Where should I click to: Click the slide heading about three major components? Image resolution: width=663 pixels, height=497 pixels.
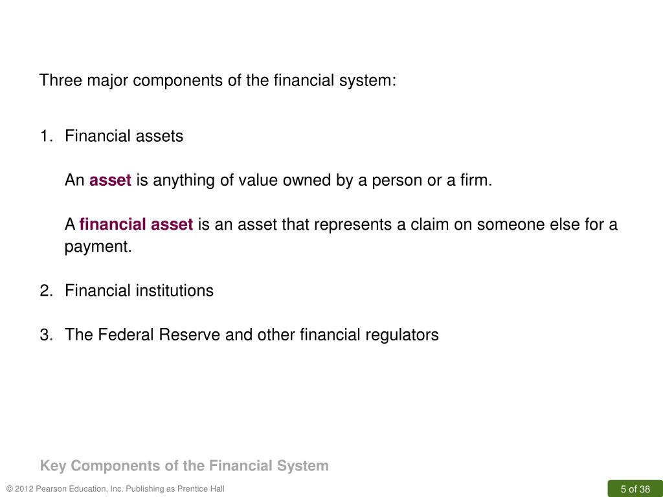218,80
